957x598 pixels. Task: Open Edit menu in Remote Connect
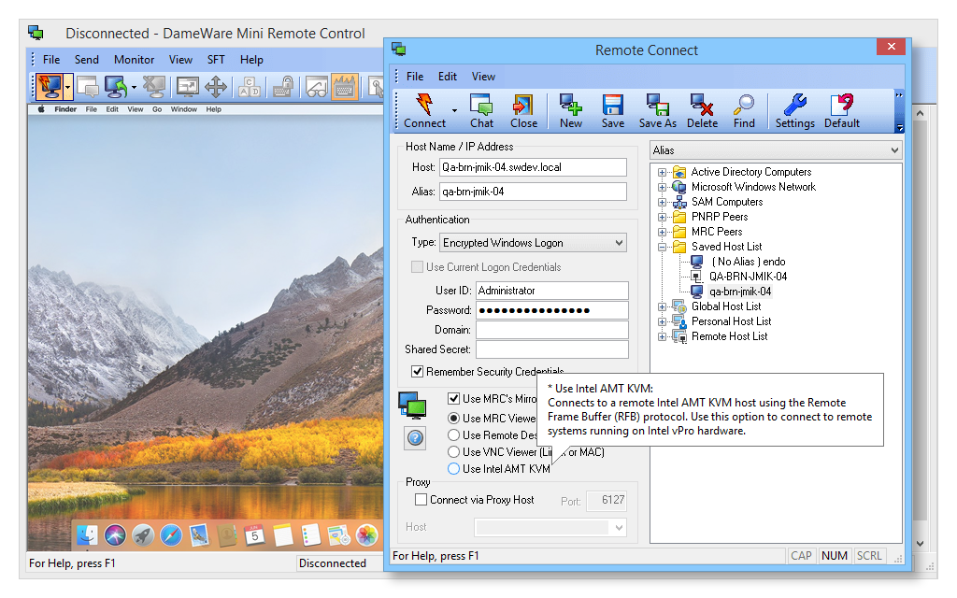448,77
